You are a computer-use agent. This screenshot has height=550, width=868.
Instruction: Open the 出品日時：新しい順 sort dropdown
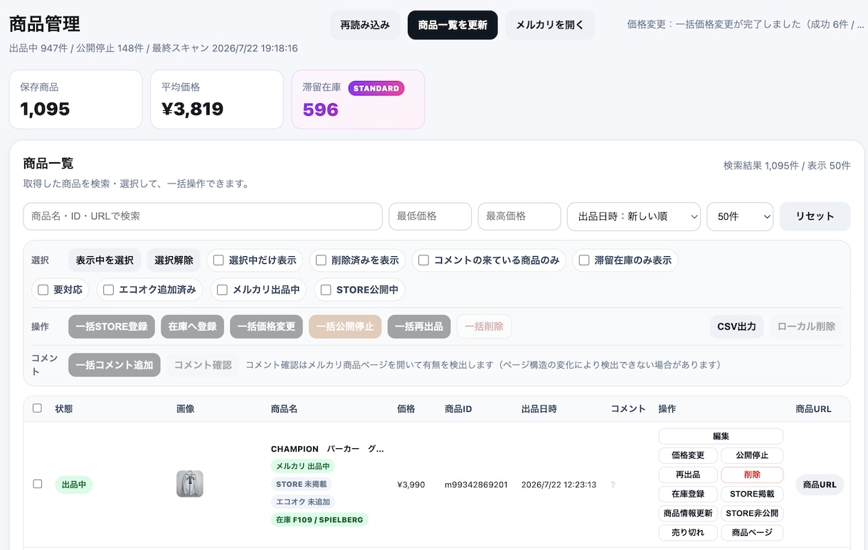coord(634,216)
